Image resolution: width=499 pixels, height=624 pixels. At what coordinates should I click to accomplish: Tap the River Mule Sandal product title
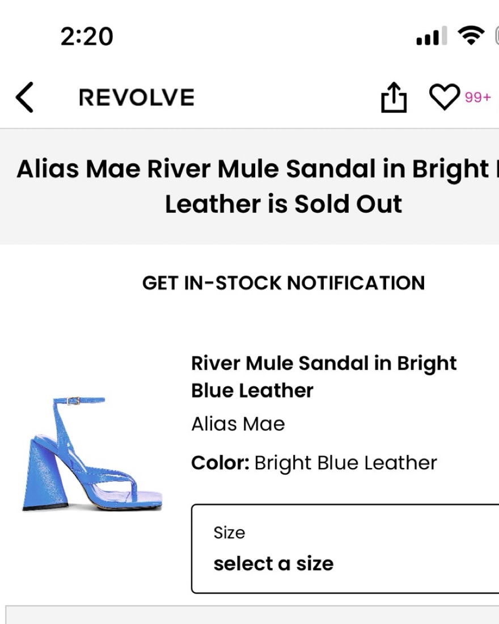(x=324, y=377)
